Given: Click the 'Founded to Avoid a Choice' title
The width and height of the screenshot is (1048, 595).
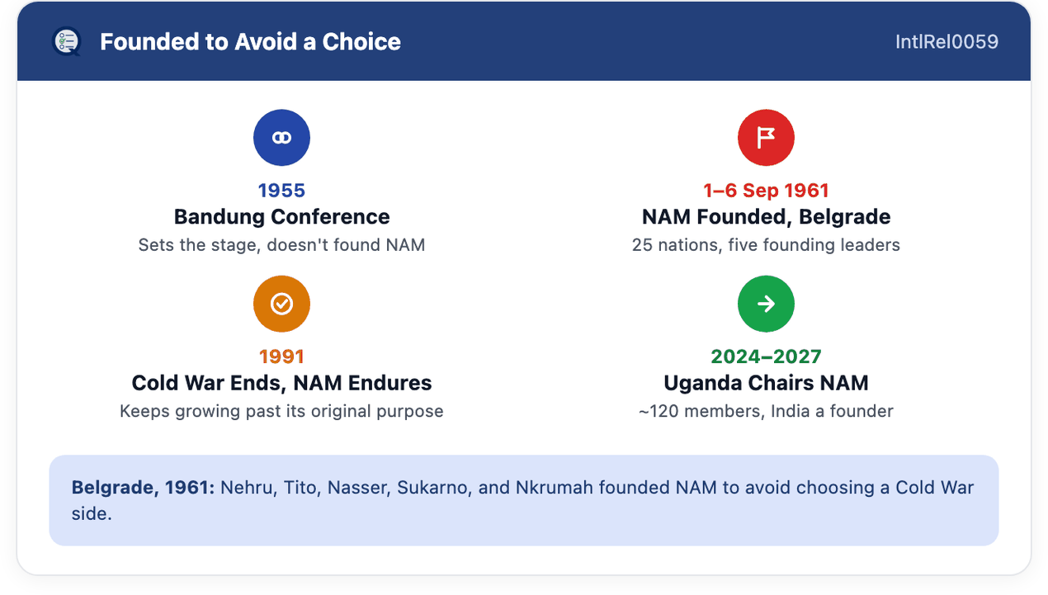Looking at the screenshot, I should tap(250, 41).
